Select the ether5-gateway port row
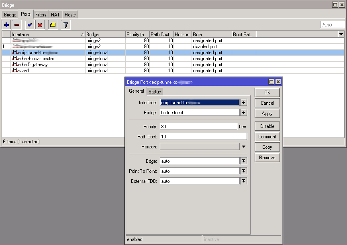Screen dimensions: 347x245 click(x=173, y=65)
